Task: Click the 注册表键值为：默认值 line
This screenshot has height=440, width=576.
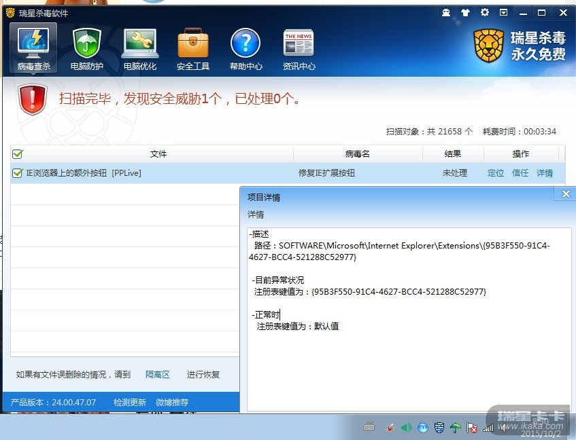Action: pyautogui.click(x=298, y=327)
